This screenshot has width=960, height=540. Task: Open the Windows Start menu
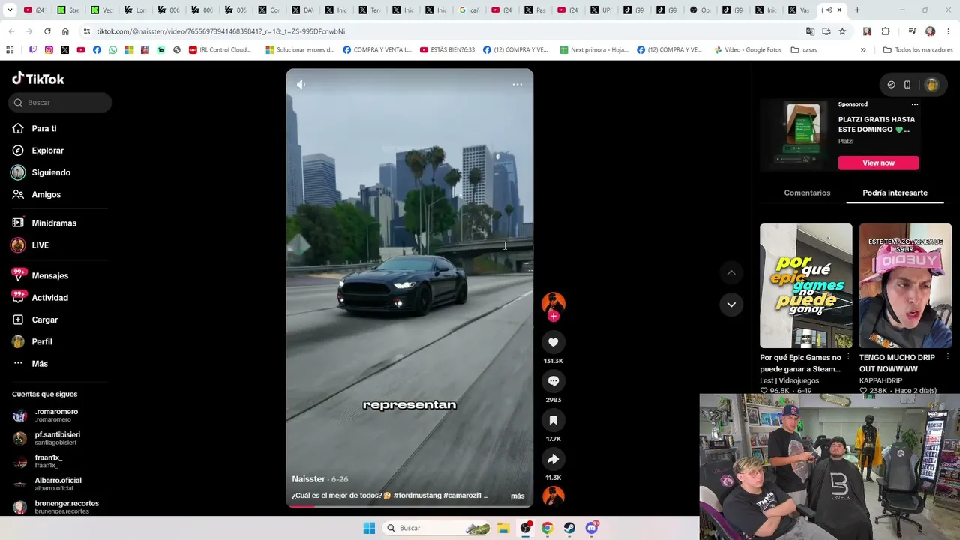tap(369, 528)
